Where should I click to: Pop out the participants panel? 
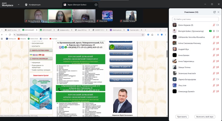214,12
